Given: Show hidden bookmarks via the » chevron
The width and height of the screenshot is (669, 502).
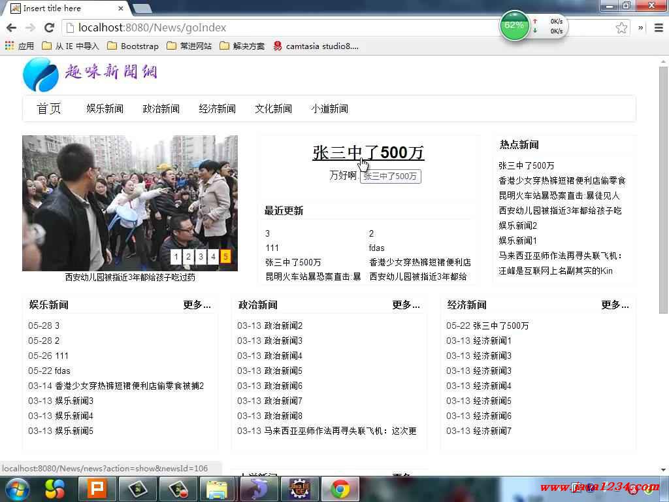Looking at the screenshot, I should pos(640,27).
